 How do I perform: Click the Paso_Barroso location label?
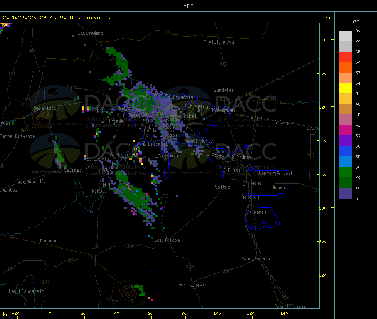tap(256, 259)
